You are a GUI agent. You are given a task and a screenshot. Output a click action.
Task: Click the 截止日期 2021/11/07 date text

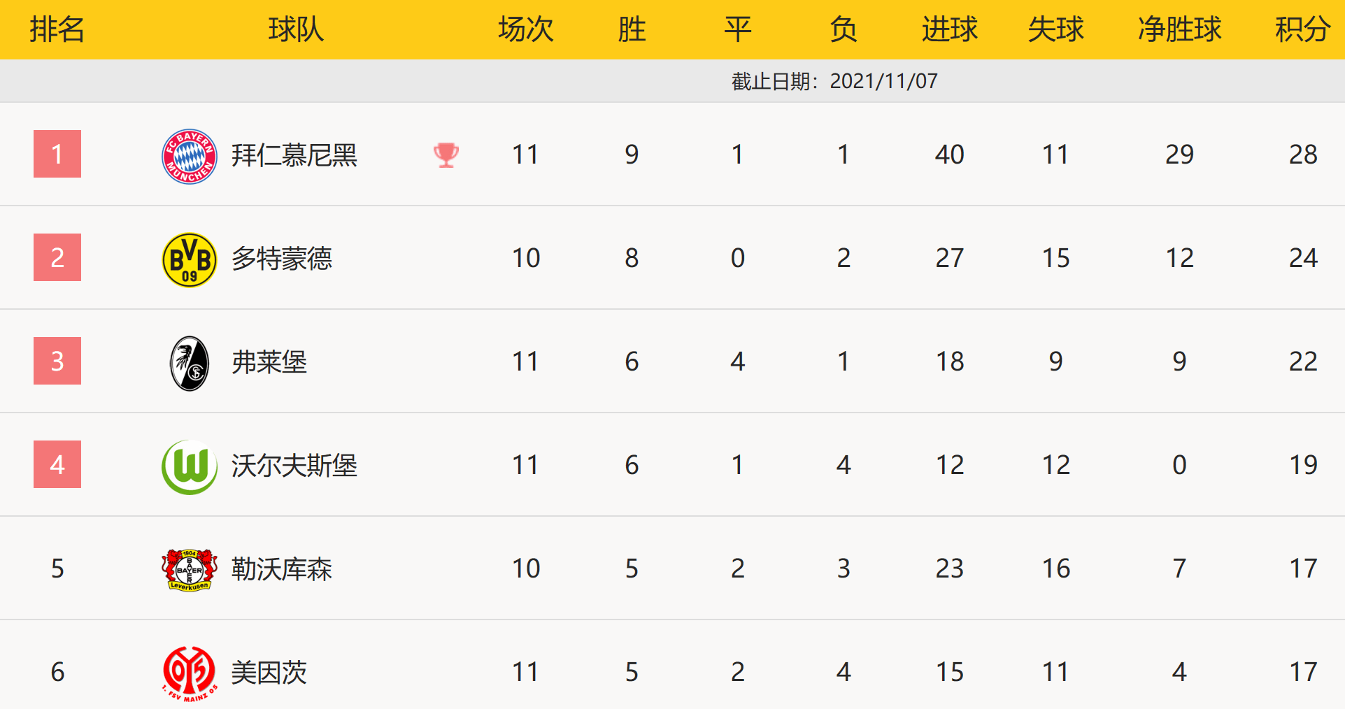pyautogui.click(x=834, y=81)
